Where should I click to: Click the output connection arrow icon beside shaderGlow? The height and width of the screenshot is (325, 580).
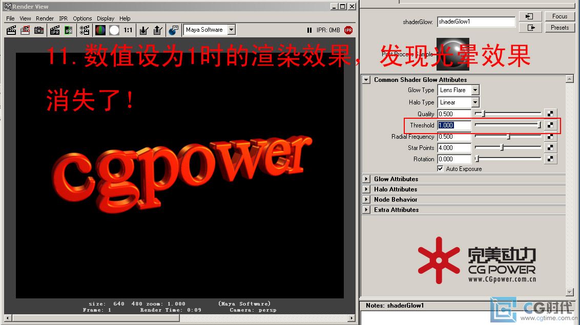point(530,28)
